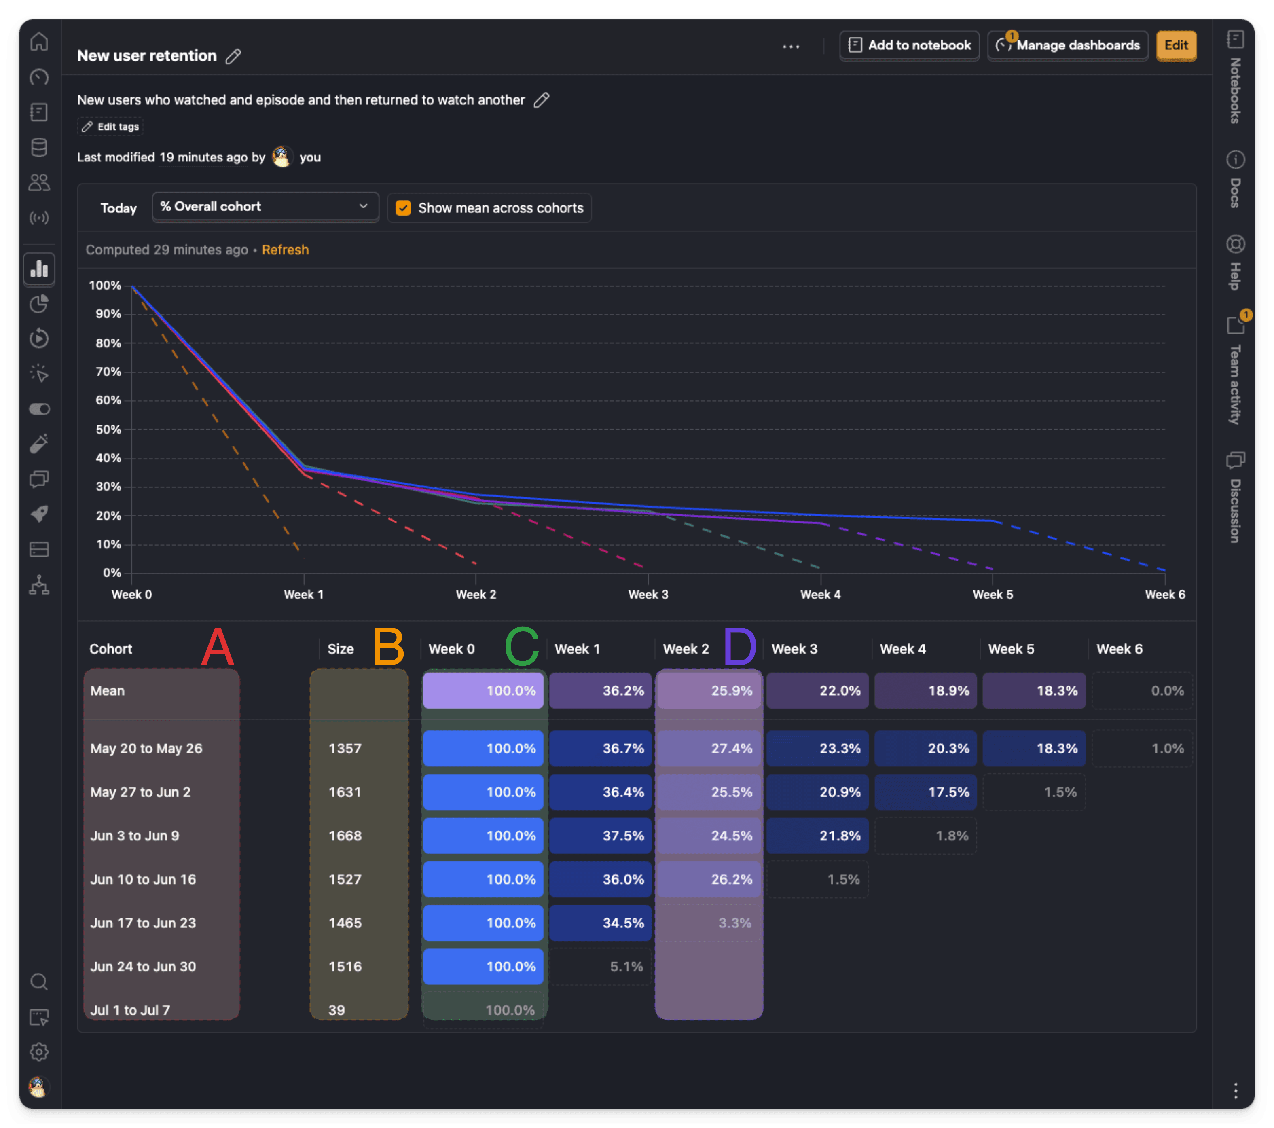The height and width of the screenshot is (1128, 1274).
Task: Open the Data management database icon
Action: (39, 147)
